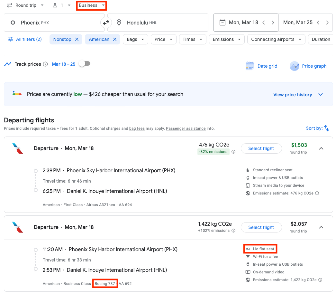Click the emissions info icon on the $1,503 flight
The width and height of the screenshot is (336, 294).
point(233,151)
